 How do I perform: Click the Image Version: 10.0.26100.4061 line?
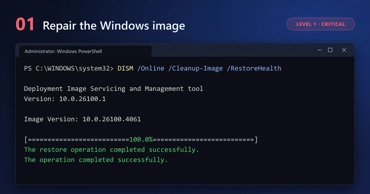coord(82,119)
